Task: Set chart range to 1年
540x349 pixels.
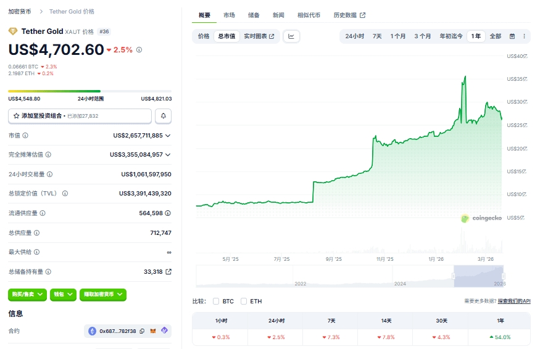Action: [x=476, y=36]
